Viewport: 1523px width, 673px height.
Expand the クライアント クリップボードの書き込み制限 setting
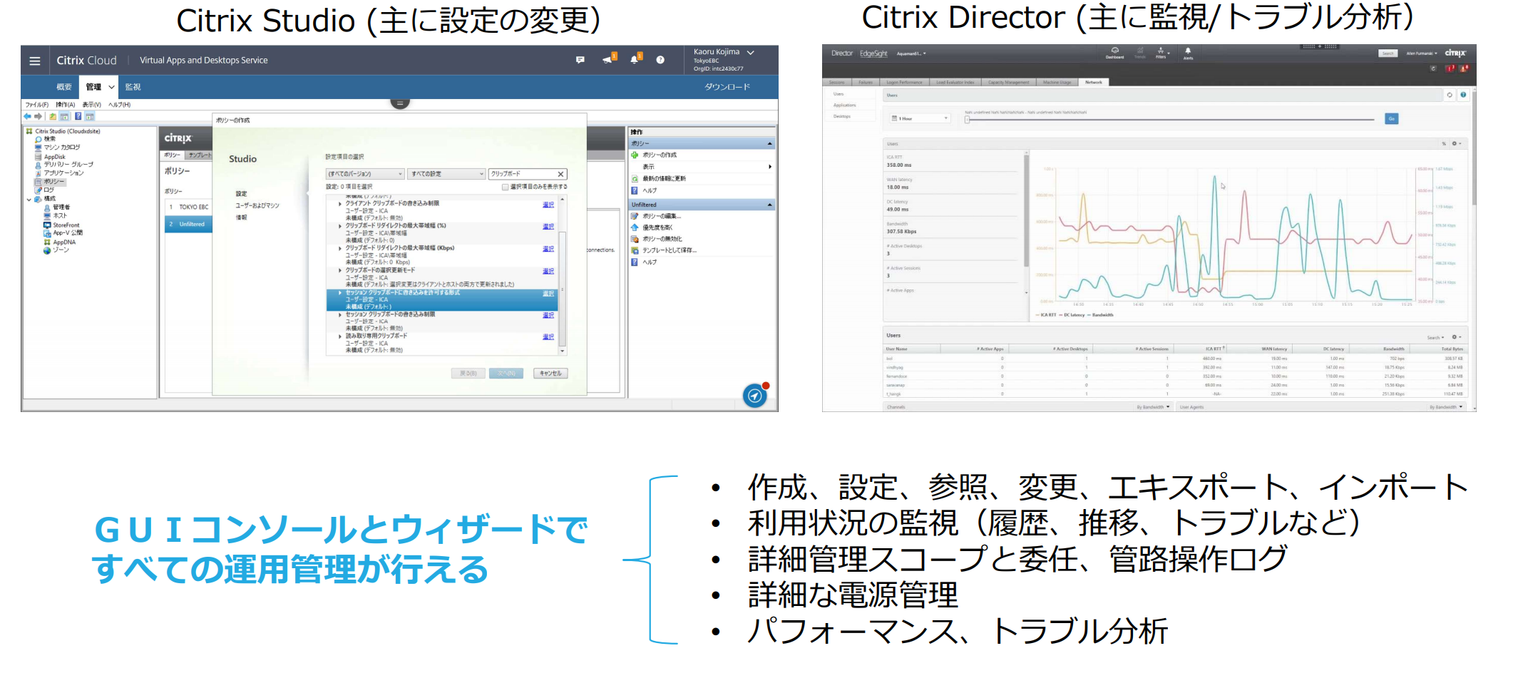(339, 204)
